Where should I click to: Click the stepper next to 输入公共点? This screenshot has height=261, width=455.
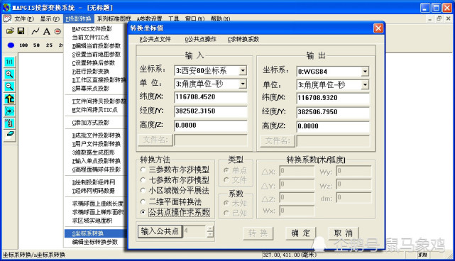(x=210, y=232)
